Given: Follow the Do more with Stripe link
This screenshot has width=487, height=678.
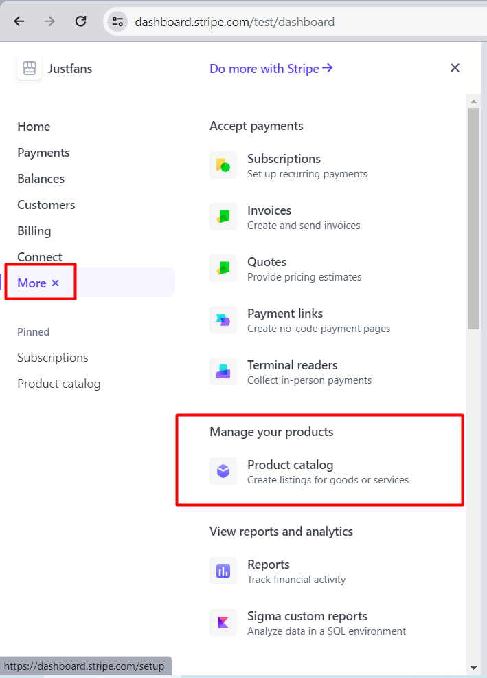Looking at the screenshot, I should pos(271,68).
